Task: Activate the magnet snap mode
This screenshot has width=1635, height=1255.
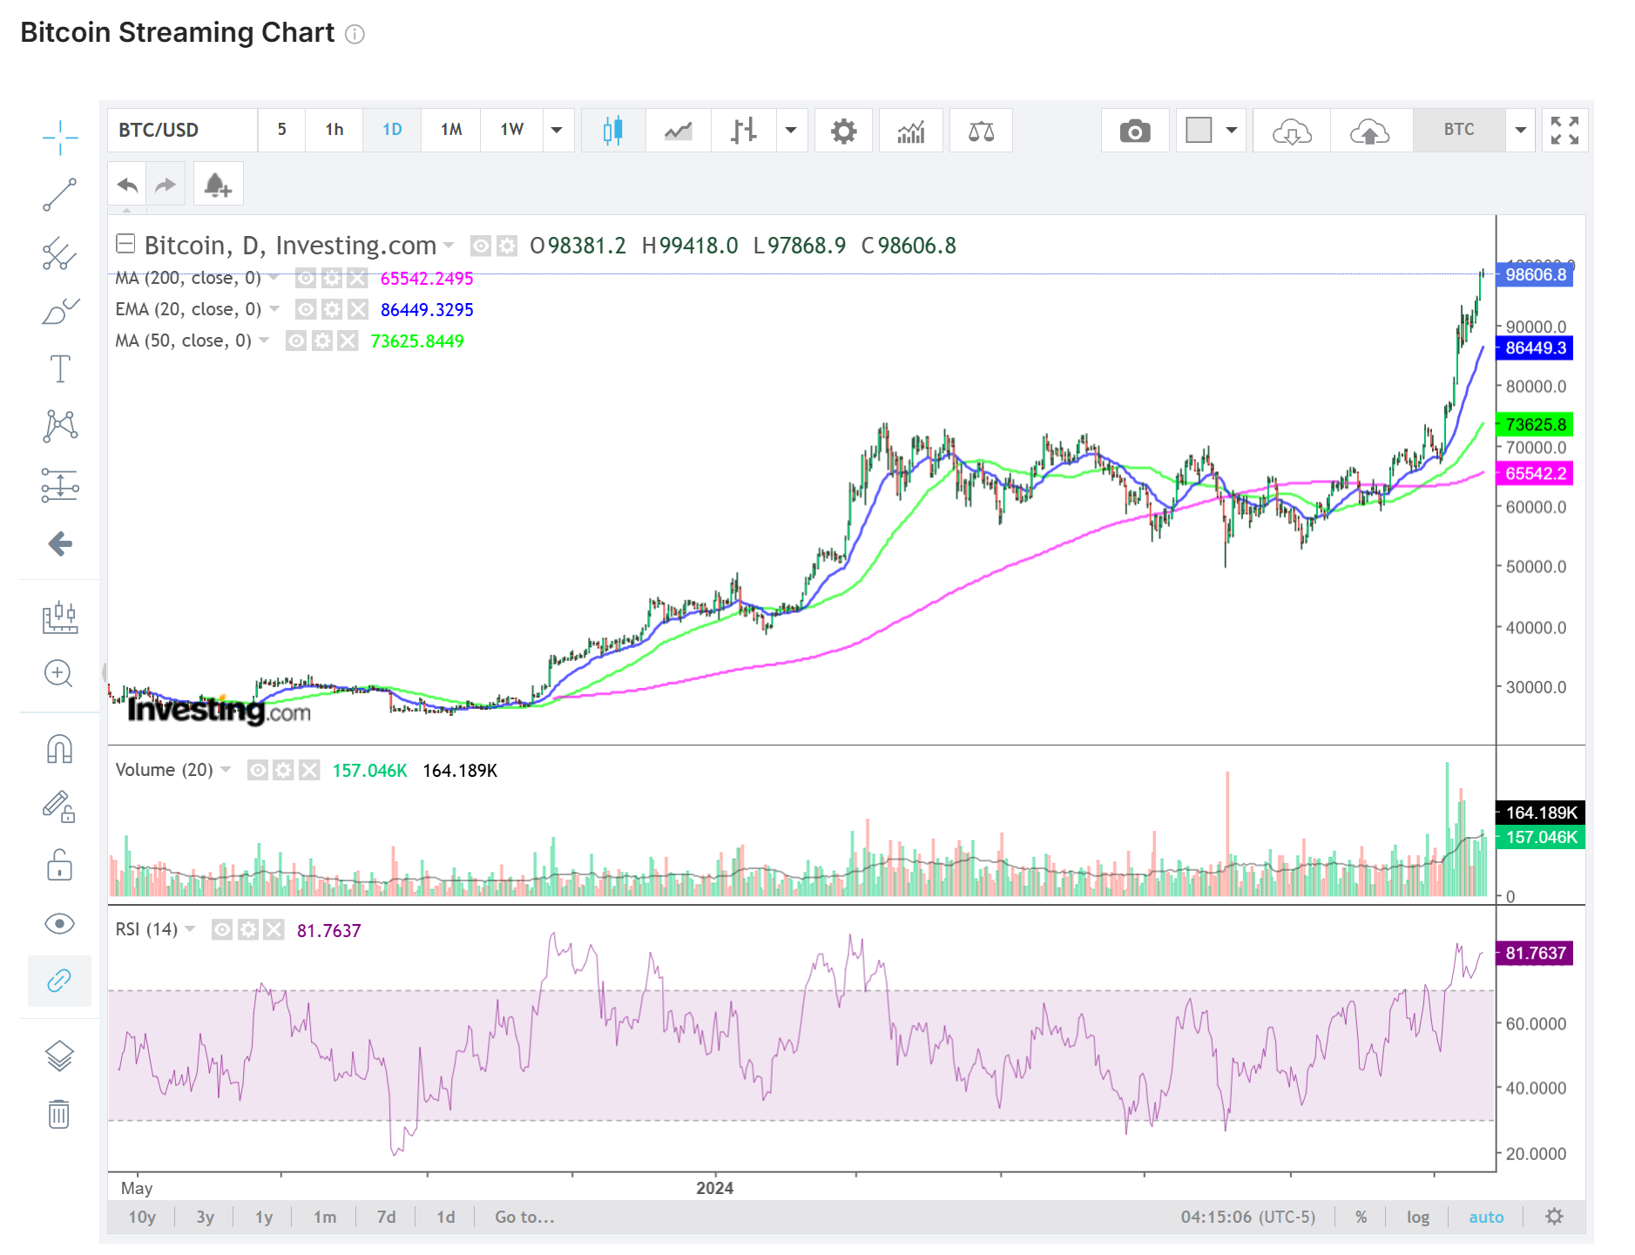Action: point(59,749)
